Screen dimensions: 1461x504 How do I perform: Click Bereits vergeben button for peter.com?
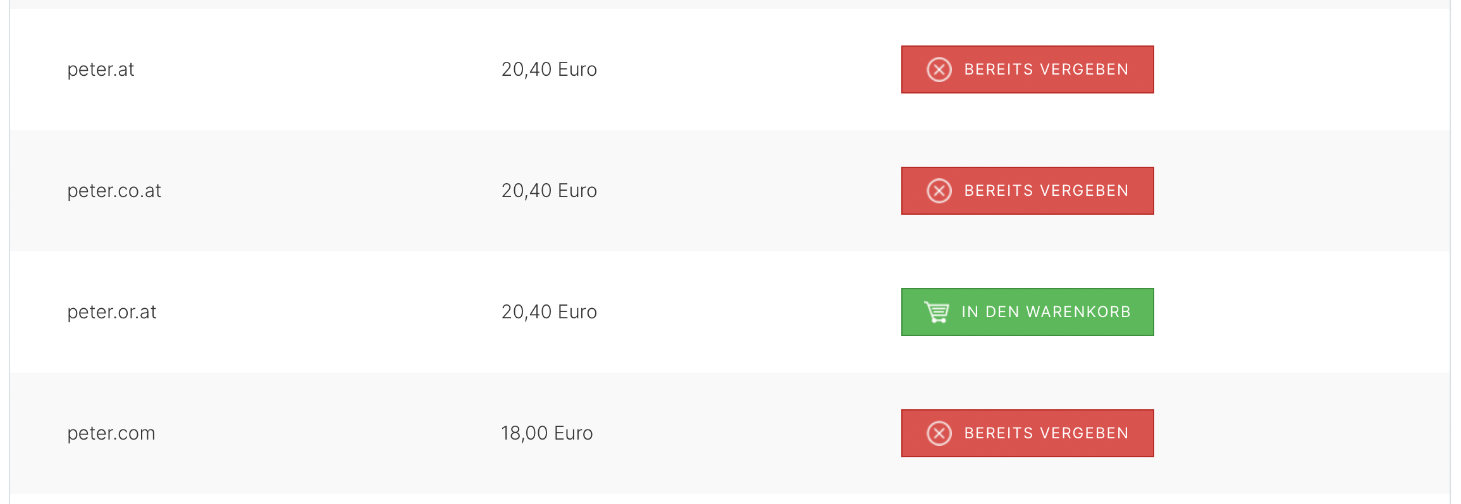[1028, 433]
